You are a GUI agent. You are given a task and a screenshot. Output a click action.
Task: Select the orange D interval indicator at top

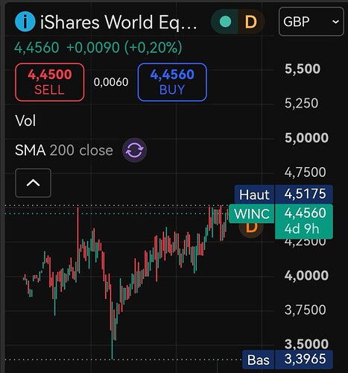(250, 22)
